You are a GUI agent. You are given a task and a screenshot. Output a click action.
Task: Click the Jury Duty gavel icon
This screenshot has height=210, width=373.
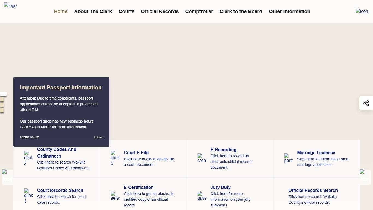coord(202,196)
